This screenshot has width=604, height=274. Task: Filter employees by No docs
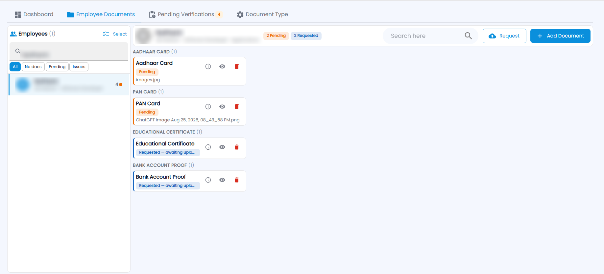pyautogui.click(x=33, y=67)
